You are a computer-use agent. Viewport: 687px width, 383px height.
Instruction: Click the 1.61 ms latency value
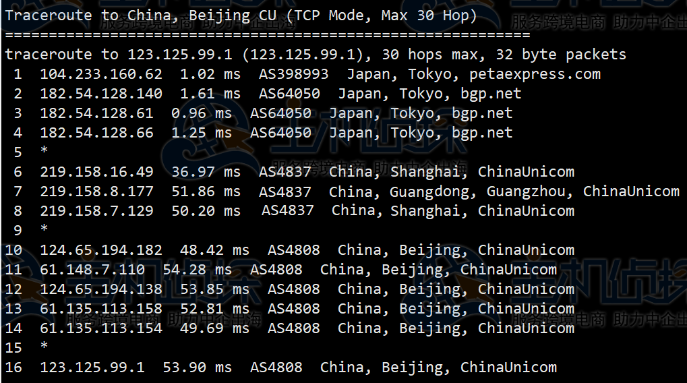pyautogui.click(x=210, y=94)
